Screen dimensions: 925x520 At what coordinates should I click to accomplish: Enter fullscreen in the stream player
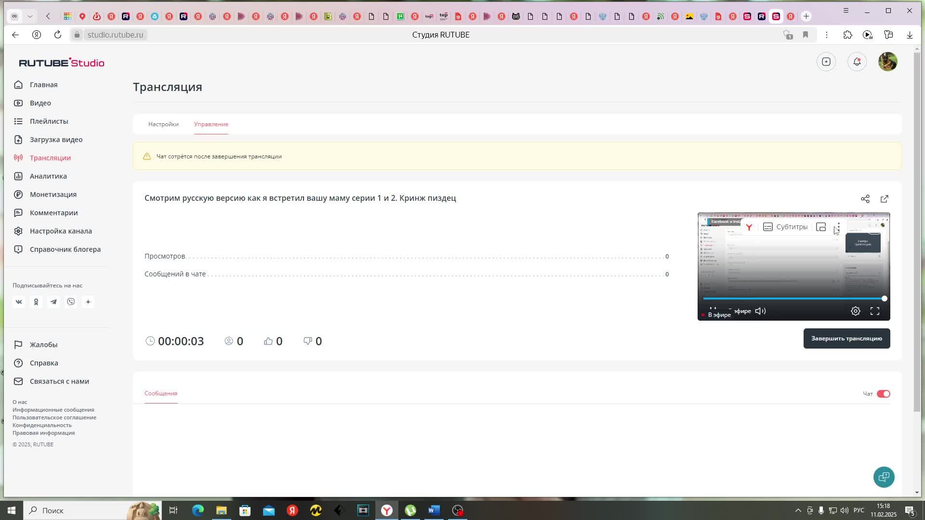click(875, 311)
